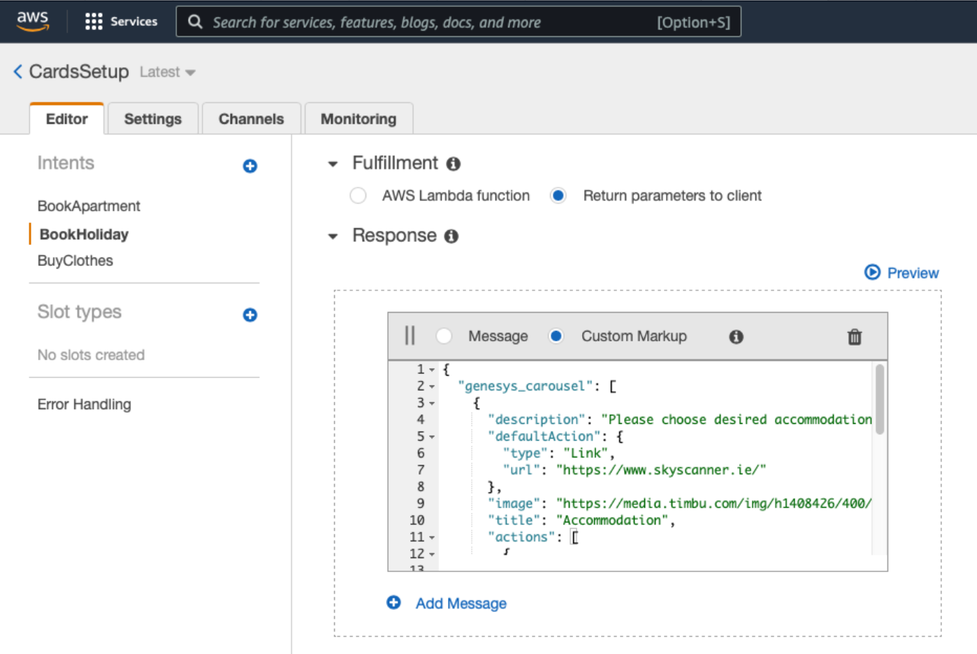The width and height of the screenshot is (977, 654).
Task: Click the plus icon to add an intent
Action: (x=250, y=166)
